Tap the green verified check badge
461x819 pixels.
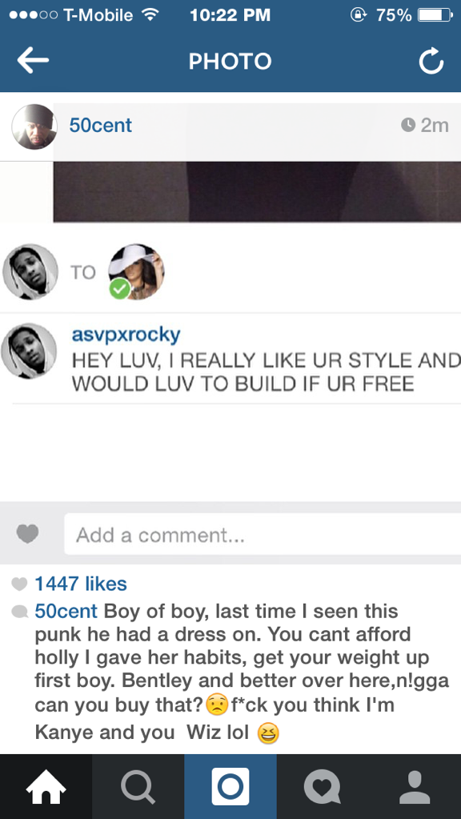point(120,289)
